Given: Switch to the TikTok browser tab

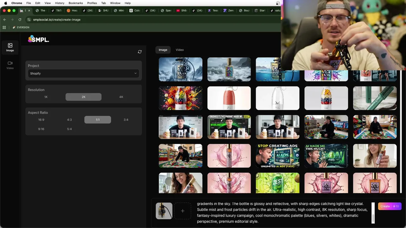Looking at the screenshot, I should [x=57, y=10].
